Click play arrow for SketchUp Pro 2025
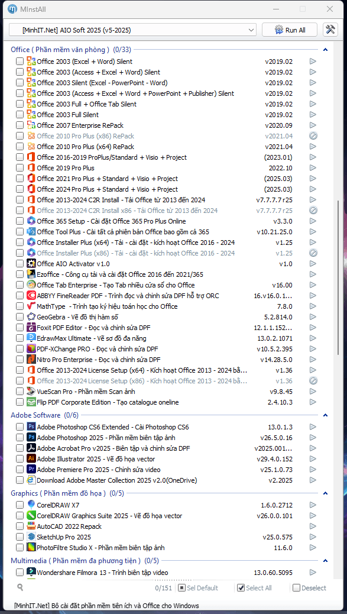Screen dimensions: 347x614 point(313,537)
